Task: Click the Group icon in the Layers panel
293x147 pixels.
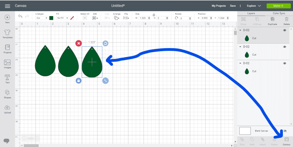Action: (243, 19)
